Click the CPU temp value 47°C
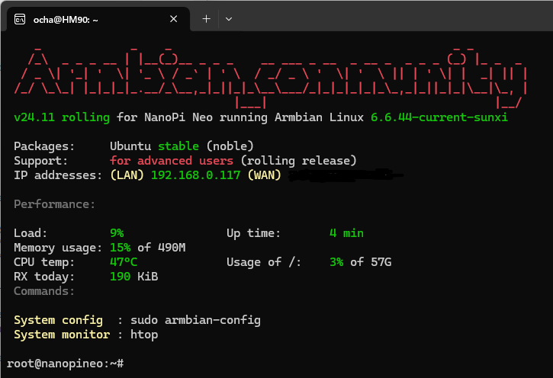Image resolution: width=553 pixels, height=378 pixels. pos(124,262)
